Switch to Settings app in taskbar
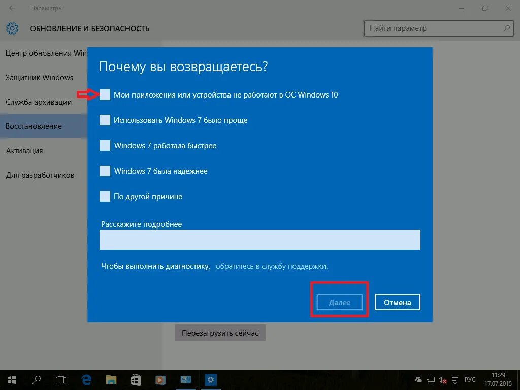520x390 pixels. pyautogui.click(x=211, y=380)
